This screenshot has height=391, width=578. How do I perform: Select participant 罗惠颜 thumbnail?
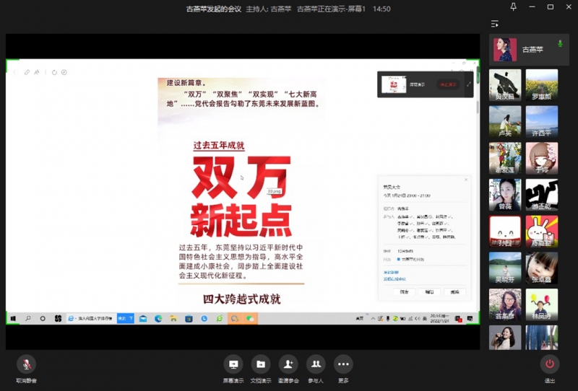[541, 85]
